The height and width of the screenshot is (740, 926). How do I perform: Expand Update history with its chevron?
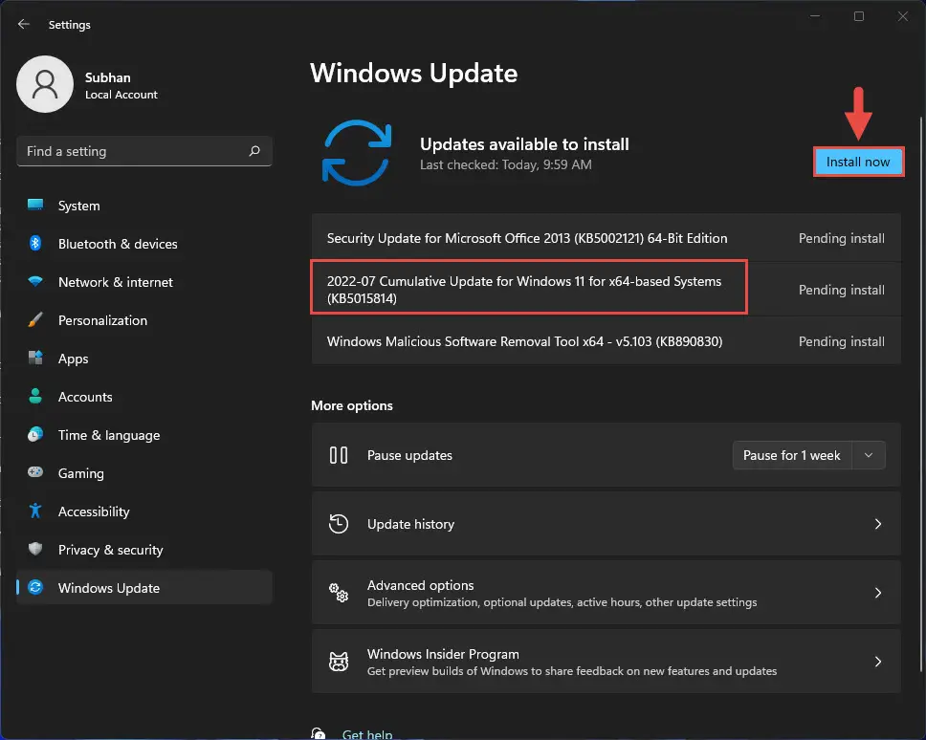pyautogui.click(x=877, y=524)
